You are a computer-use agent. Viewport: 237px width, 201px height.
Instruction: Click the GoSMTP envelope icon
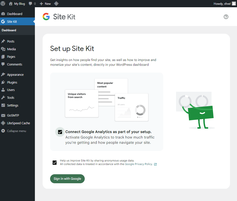click(x=3, y=115)
